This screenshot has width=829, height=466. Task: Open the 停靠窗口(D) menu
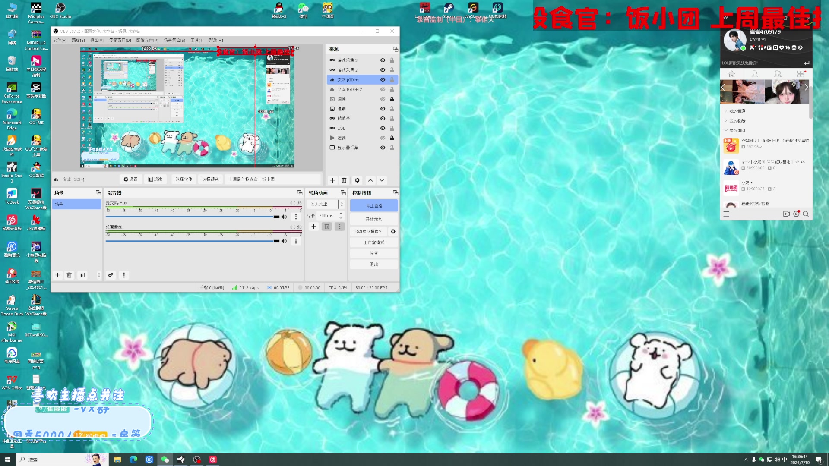click(120, 40)
